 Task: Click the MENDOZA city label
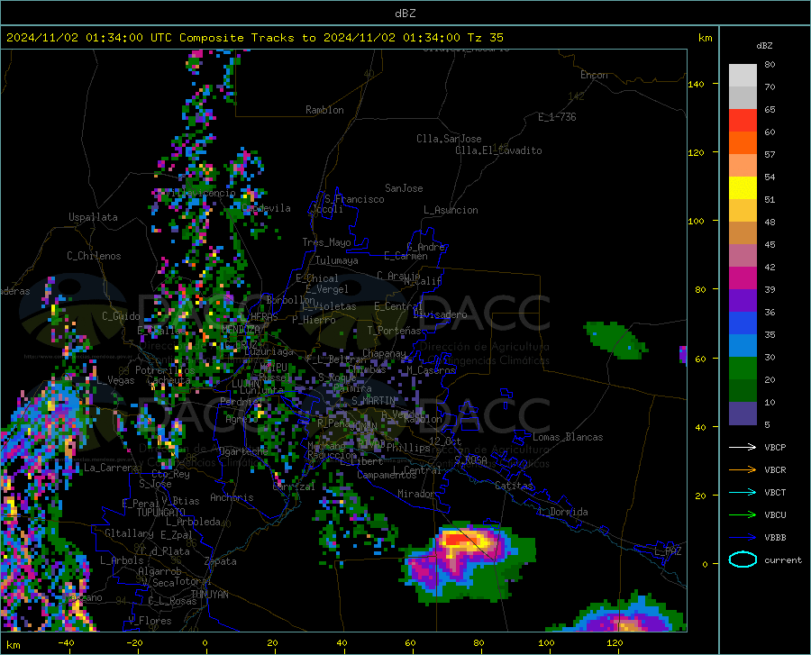pyautogui.click(x=241, y=330)
